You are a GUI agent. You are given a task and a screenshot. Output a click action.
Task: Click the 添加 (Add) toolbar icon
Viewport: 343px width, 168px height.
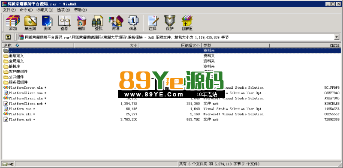tap(13, 23)
